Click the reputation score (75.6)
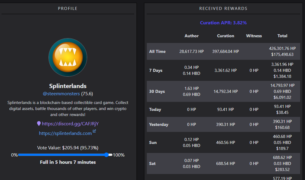The height and width of the screenshot is (180, 305). point(87,94)
